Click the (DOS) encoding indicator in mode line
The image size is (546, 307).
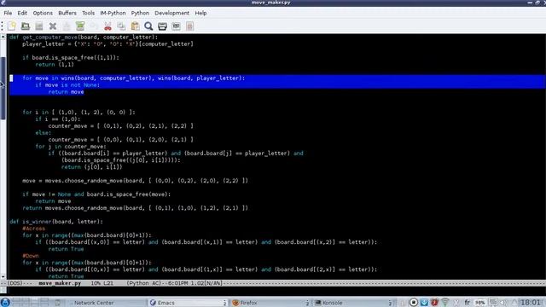click(x=15, y=283)
